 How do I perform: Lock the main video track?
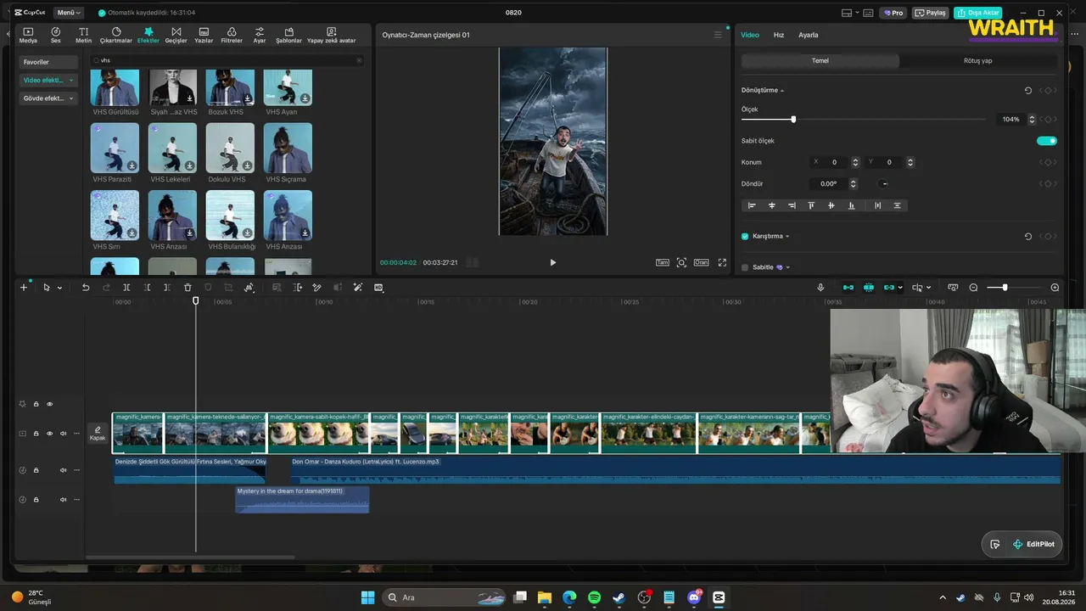click(36, 434)
